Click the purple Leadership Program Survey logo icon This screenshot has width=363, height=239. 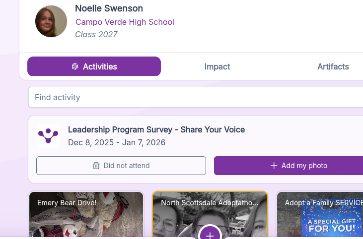(x=48, y=136)
